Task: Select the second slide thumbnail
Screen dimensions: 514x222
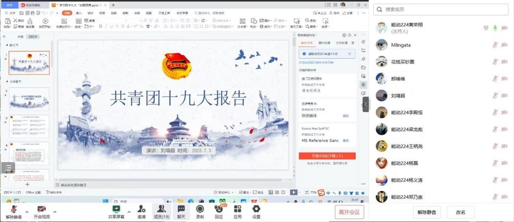Action: coord(29,98)
